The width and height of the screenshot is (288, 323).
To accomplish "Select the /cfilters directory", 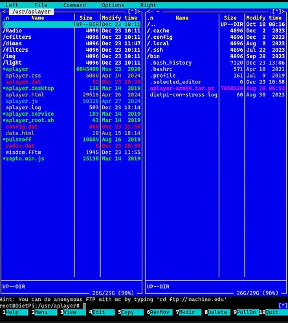I will coord(71,37).
